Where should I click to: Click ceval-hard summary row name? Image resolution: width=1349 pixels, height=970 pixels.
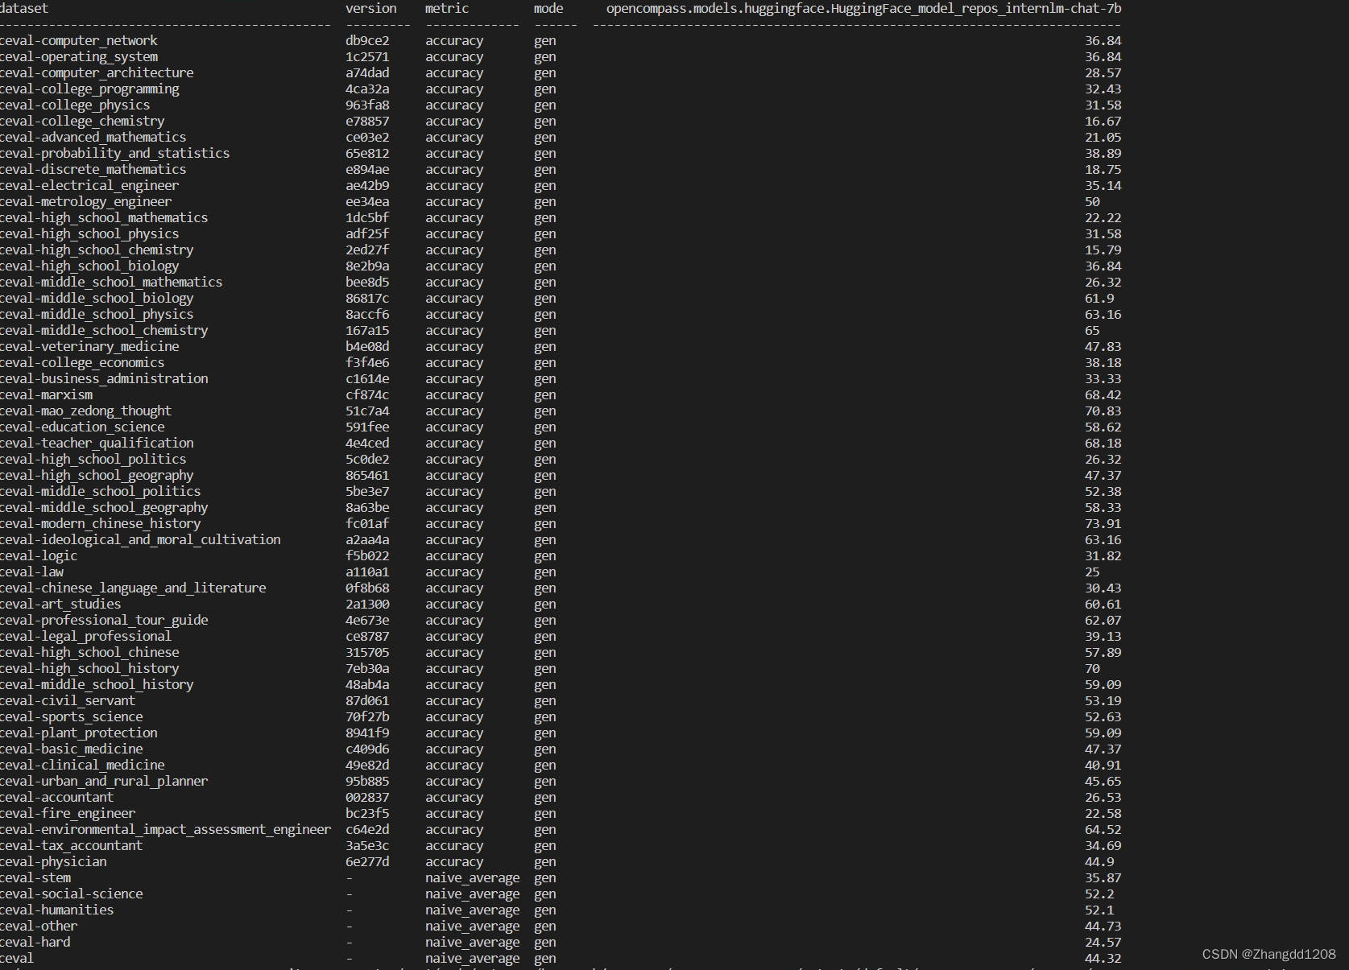pyautogui.click(x=35, y=942)
